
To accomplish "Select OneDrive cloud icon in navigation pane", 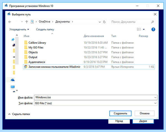I will (x=13, y=80).
